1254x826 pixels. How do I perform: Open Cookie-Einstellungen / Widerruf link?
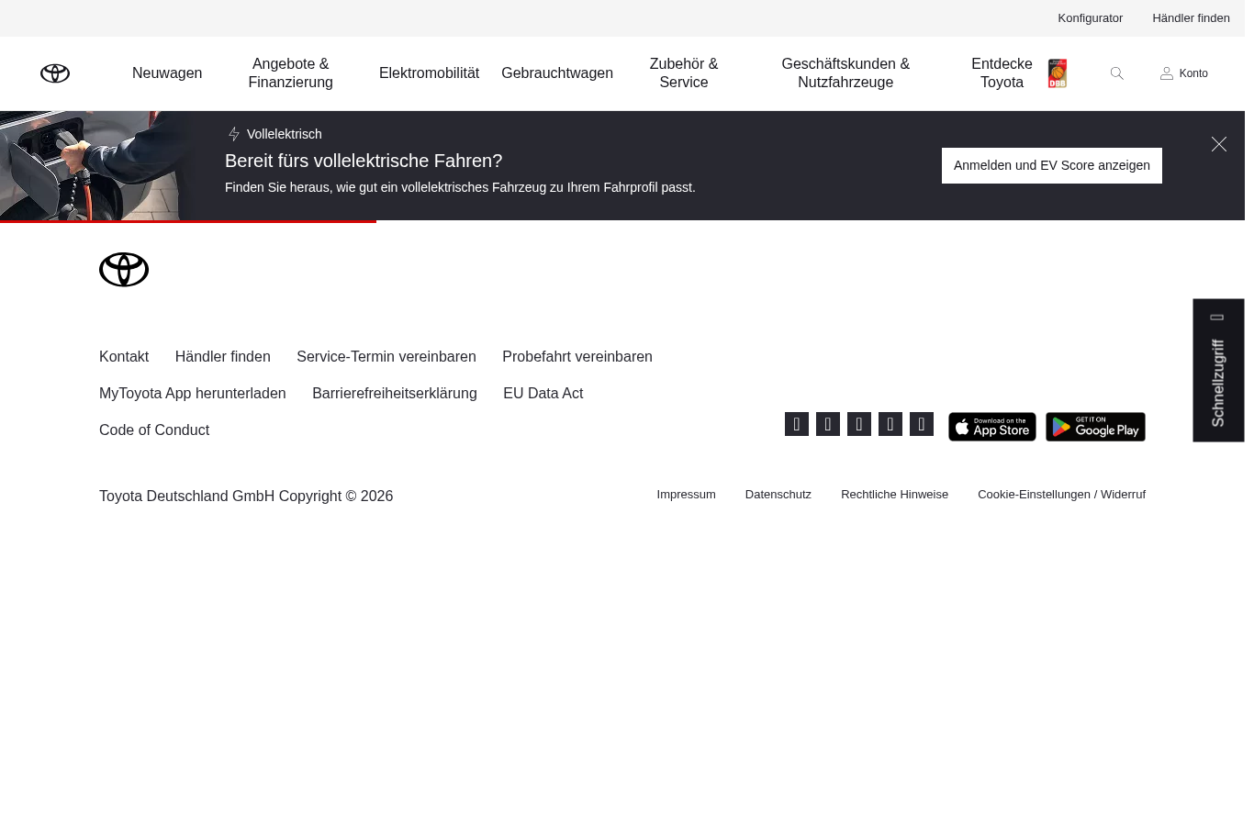click(x=1061, y=495)
